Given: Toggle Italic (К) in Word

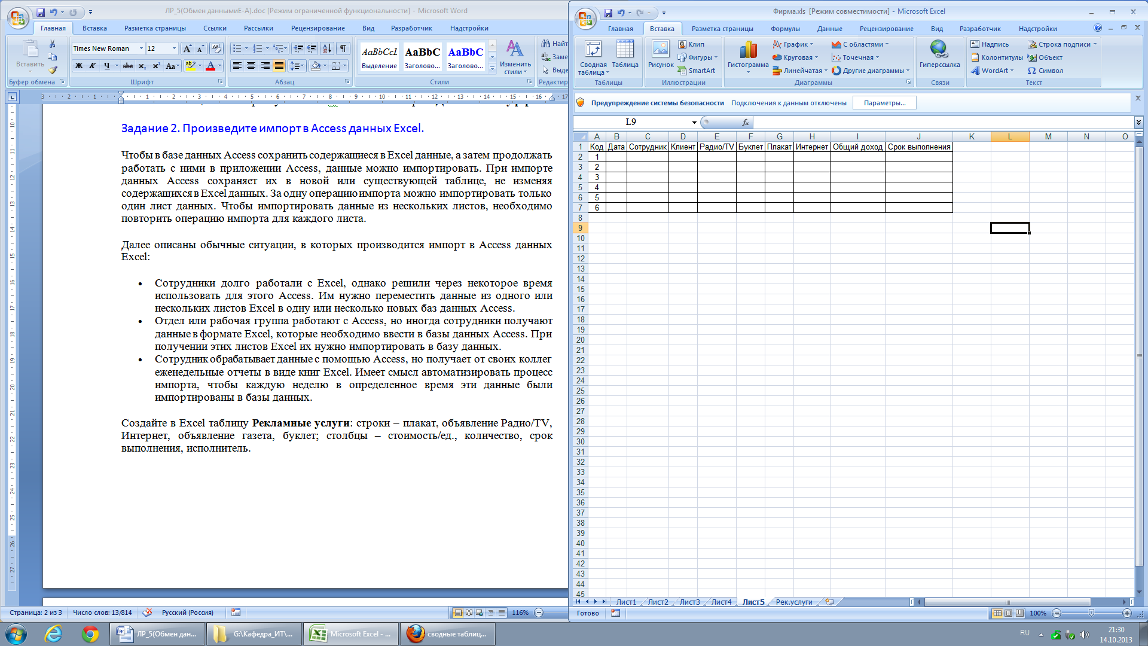Looking at the screenshot, I should 93,66.
